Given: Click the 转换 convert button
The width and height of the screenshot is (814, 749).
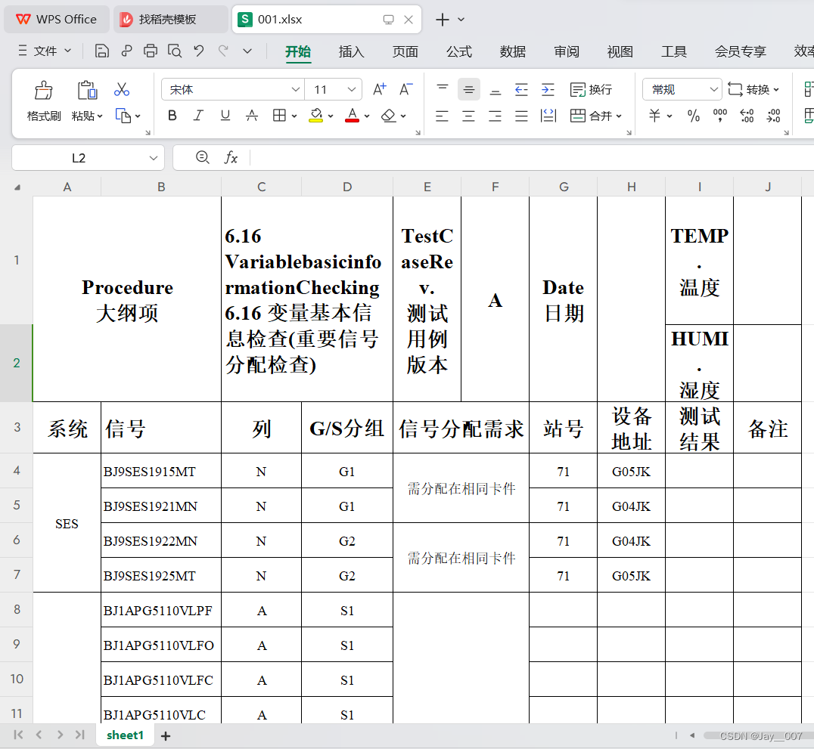Looking at the screenshot, I should (753, 90).
